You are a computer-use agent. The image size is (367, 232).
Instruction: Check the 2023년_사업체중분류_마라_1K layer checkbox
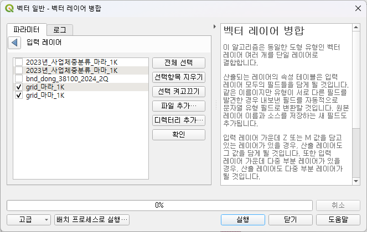pos(19,62)
